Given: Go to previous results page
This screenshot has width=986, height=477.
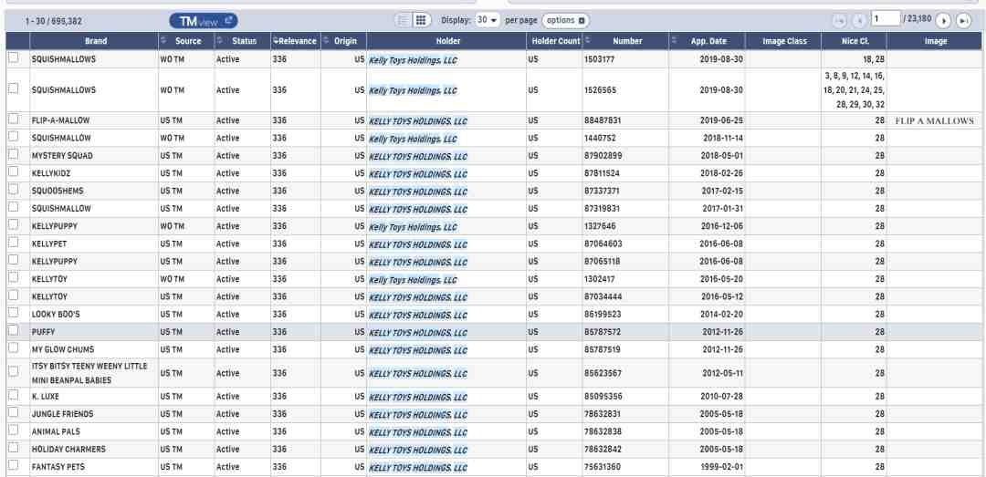Looking at the screenshot, I should (859, 21).
